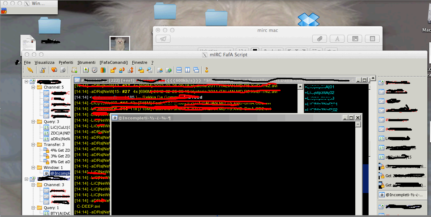Open the [FafaComandi] menu
The width and height of the screenshot is (431, 217).
point(114,62)
